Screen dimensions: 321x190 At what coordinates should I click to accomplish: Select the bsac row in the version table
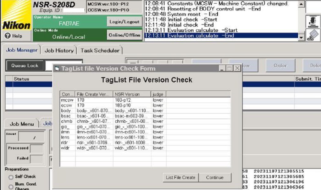pyautogui.click(x=145, y=116)
